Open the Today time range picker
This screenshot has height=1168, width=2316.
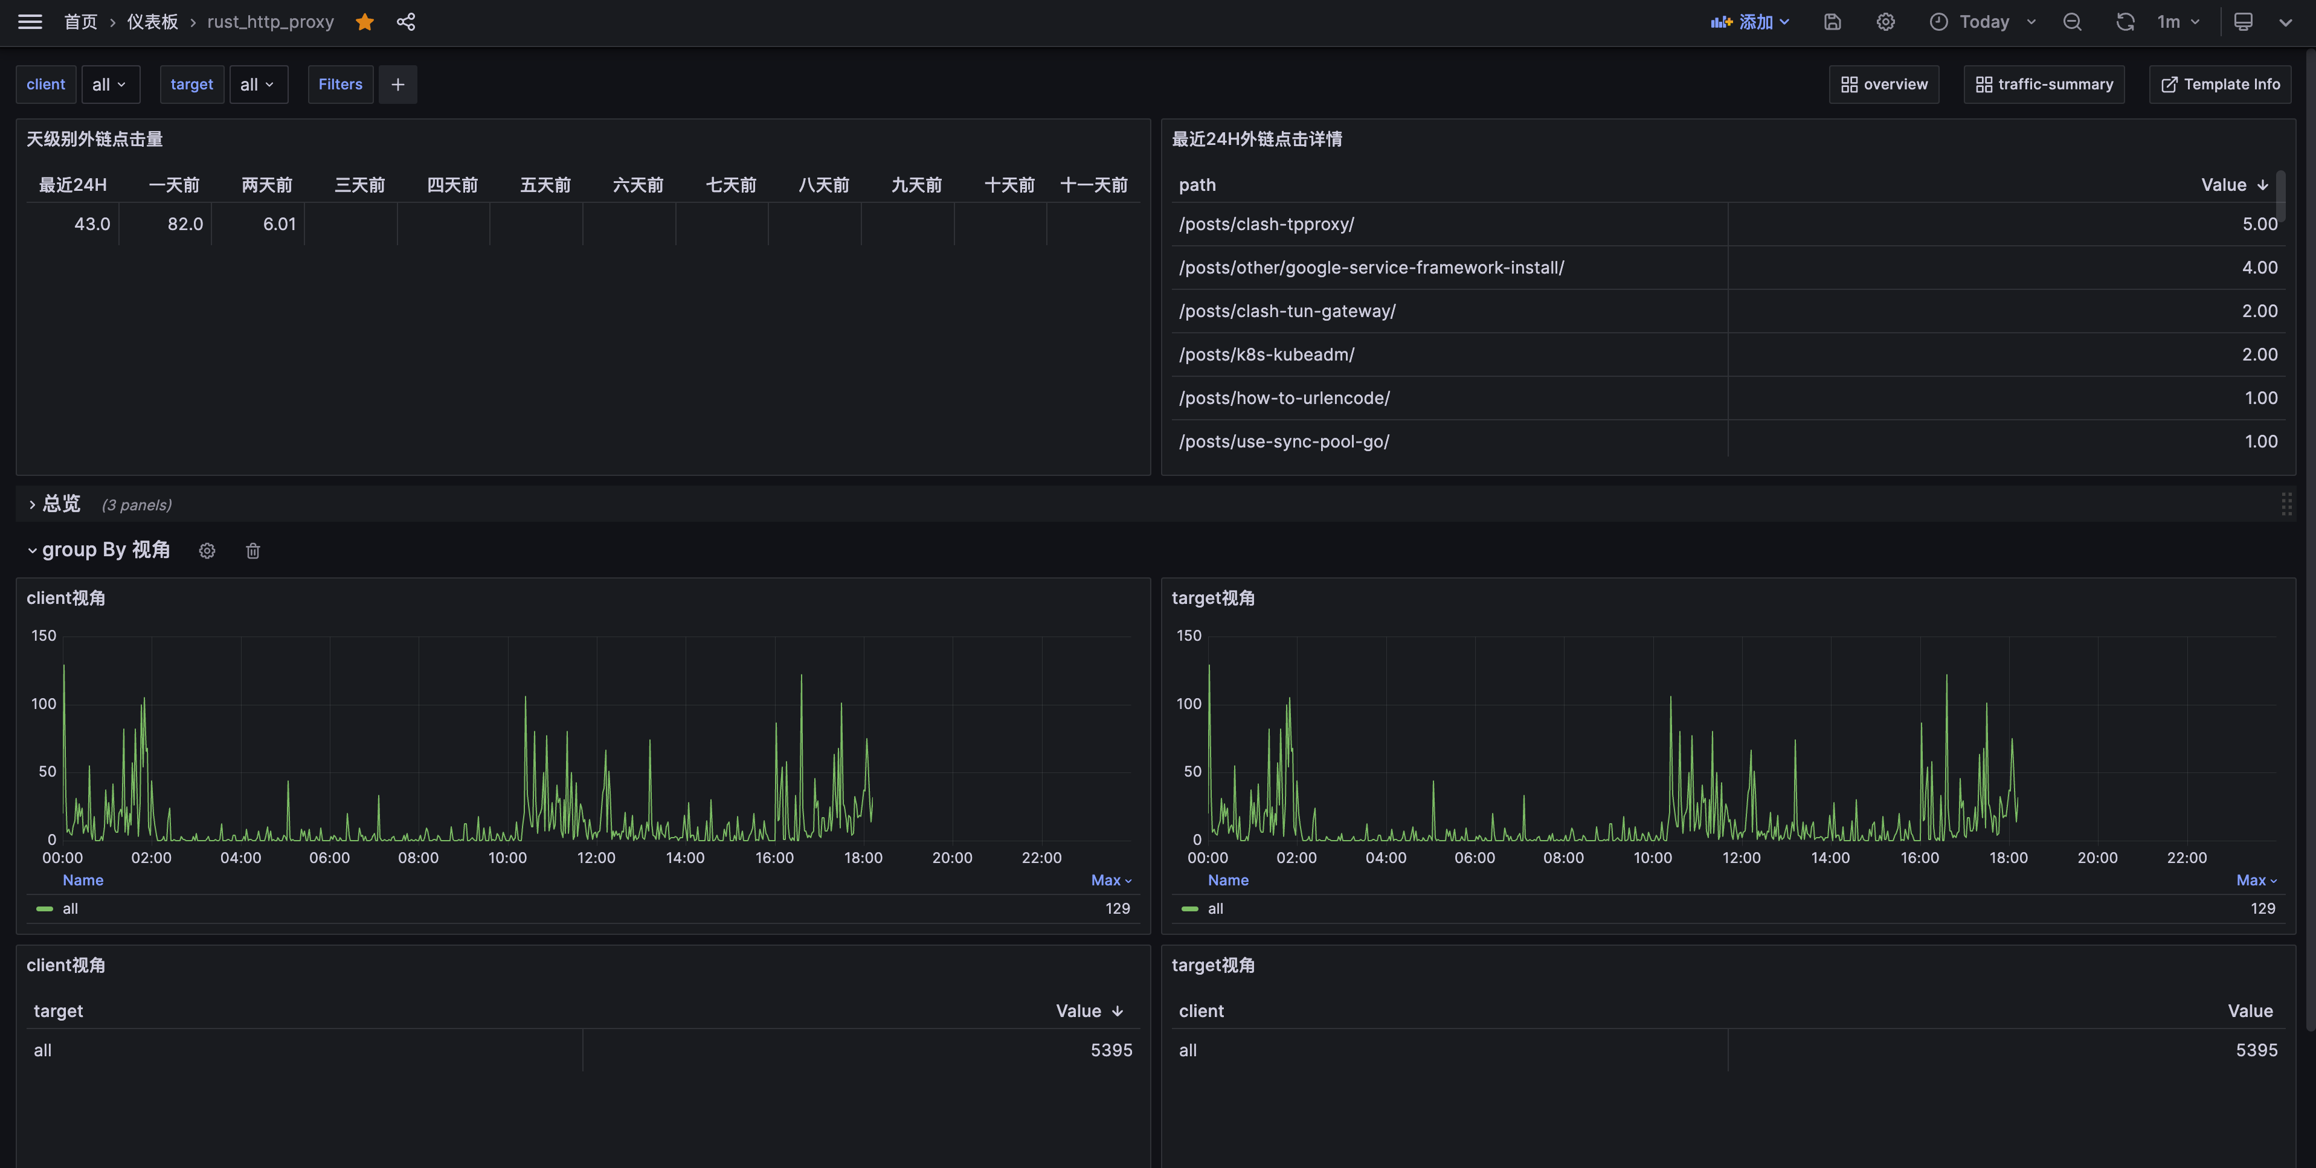[1983, 22]
